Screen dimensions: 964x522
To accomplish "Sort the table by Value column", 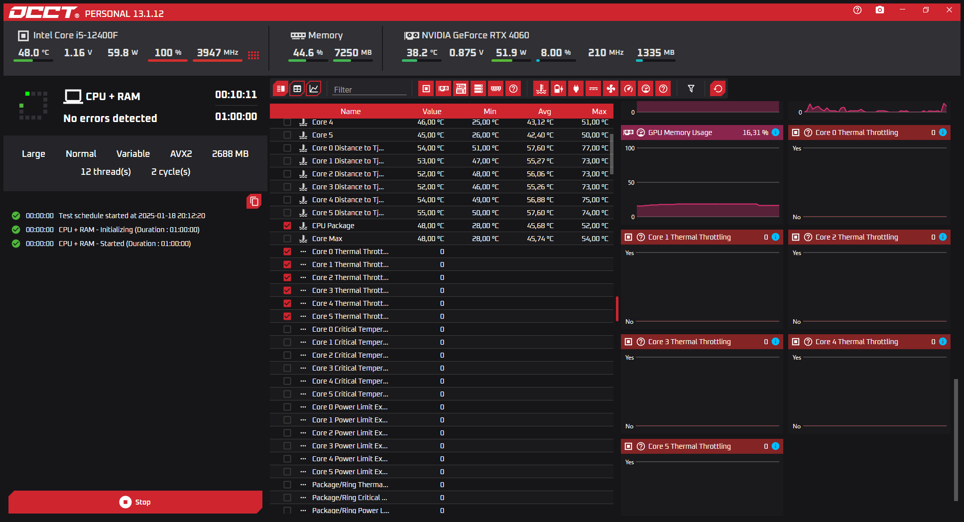I will click(432, 112).
